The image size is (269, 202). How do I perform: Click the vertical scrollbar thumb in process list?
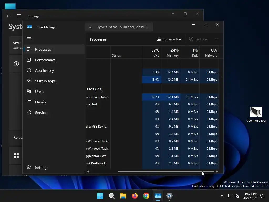point(221,70)
